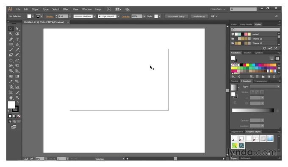
Task: Select the Lasso tool
Action: tap(17, 34)
